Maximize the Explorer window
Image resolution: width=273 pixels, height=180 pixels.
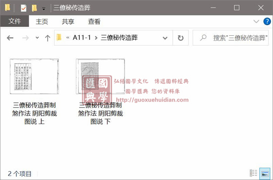(x=237, y=7)
